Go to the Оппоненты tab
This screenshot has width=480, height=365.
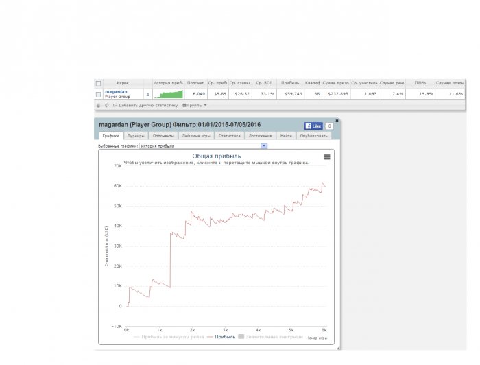pyautogui.click(x=163, y=136)
